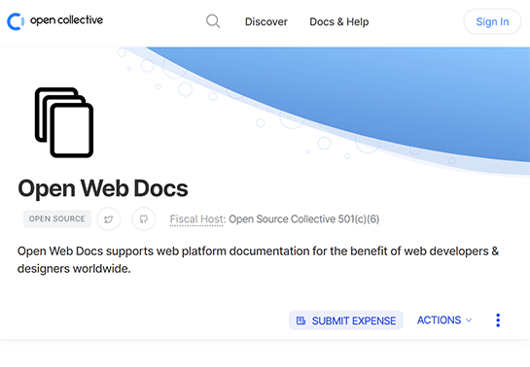Screen dimensions: 530x367
Task: Open the Open Collective logo home link
Action: coord(55,21)
